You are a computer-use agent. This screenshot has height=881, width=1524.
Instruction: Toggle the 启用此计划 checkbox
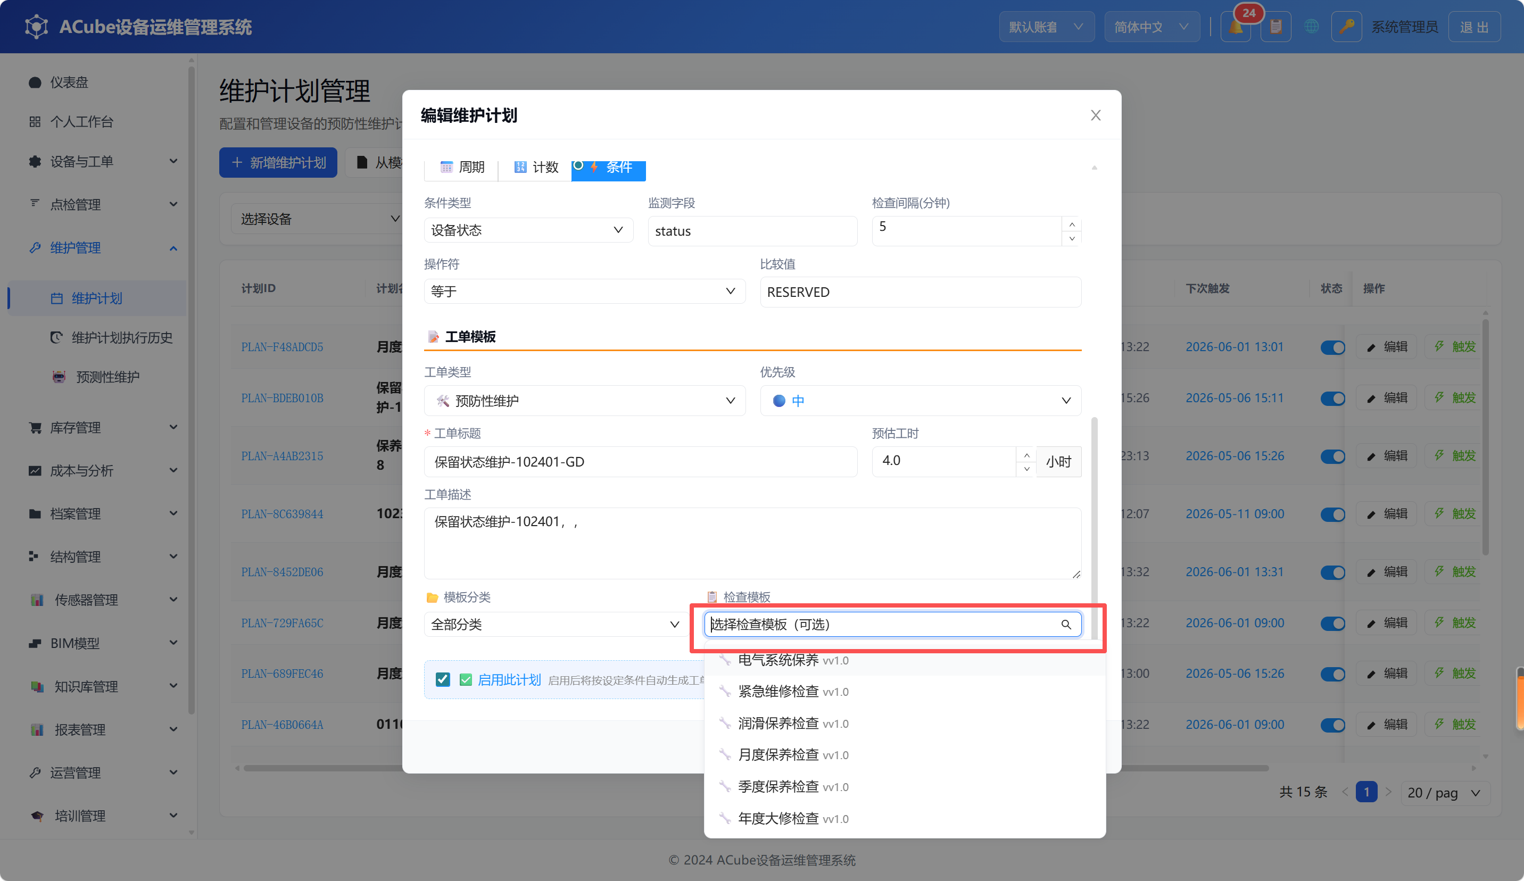point(443,680)
